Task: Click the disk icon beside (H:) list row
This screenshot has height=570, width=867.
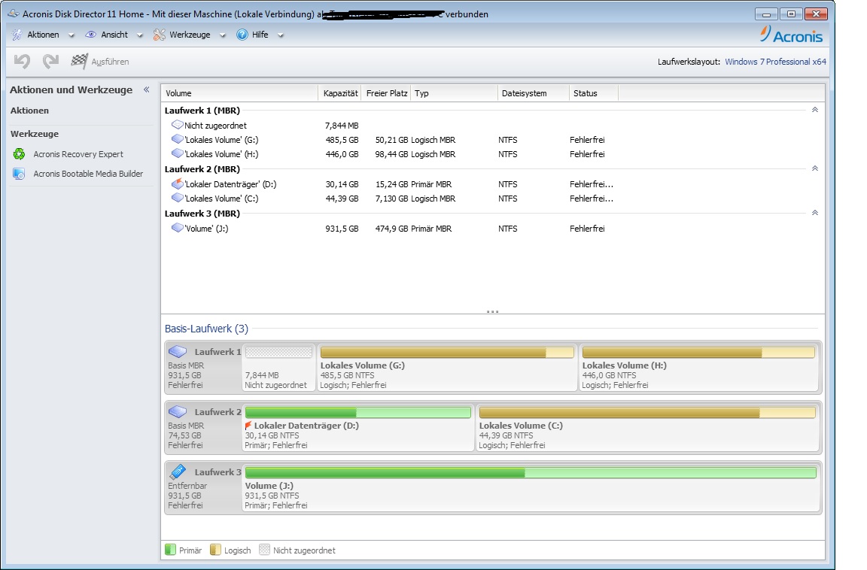Action: click(177, 153)
